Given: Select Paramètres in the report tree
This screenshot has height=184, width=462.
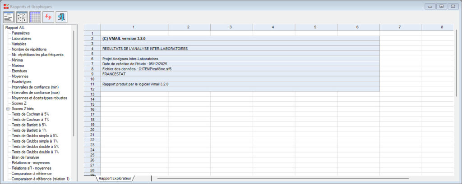Looking at the screenshot, I should pyautogui.click(x=21, y=33).
